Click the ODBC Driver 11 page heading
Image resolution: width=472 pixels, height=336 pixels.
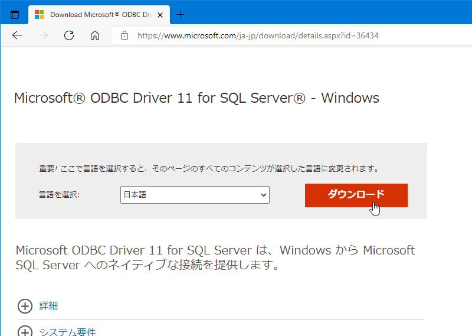tap(196, 98)
